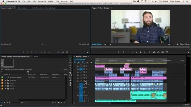Target the V5 video track header

[x=81, y=69]
